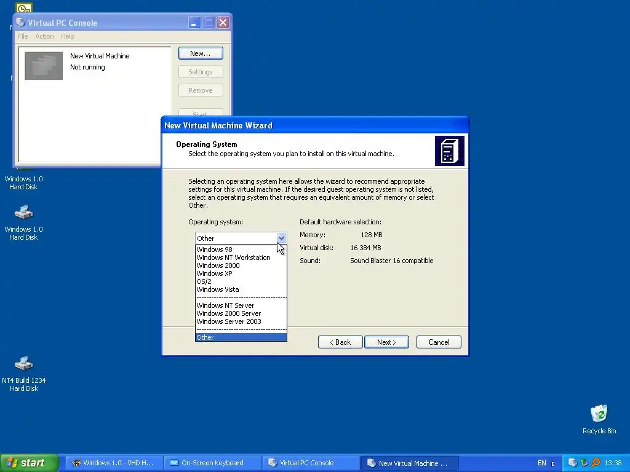Switch to Windows 1.0 - VHD taskbar button
Image resolution: width=630 pixels, height=472 pixels.
point(113,463)
